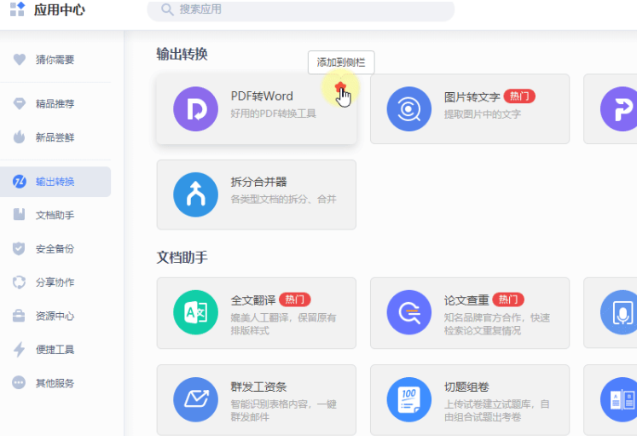Pin PDF转Word to the sidebar
This screenshot has height=436, width=637.
[x=341, y=89]
